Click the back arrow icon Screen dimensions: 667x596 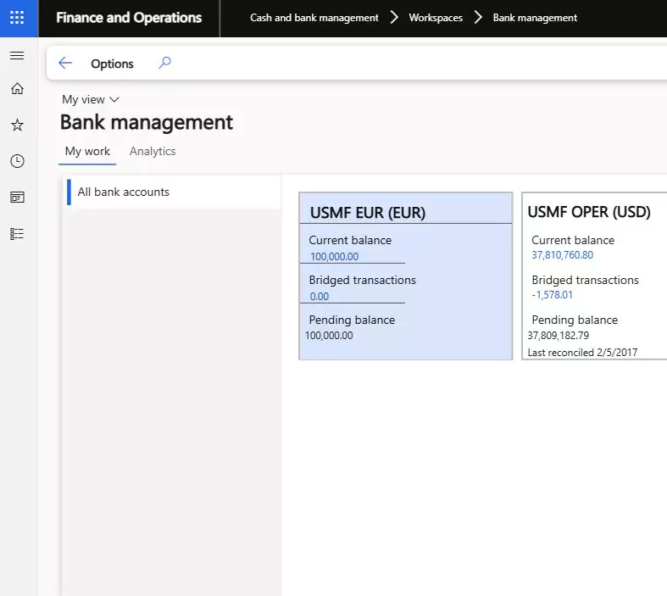coord(65,63)
